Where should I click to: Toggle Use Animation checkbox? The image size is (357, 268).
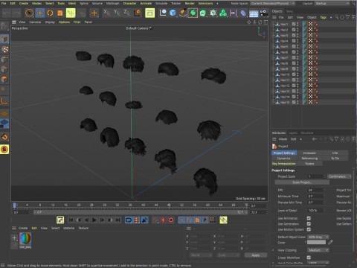[309, 218]
